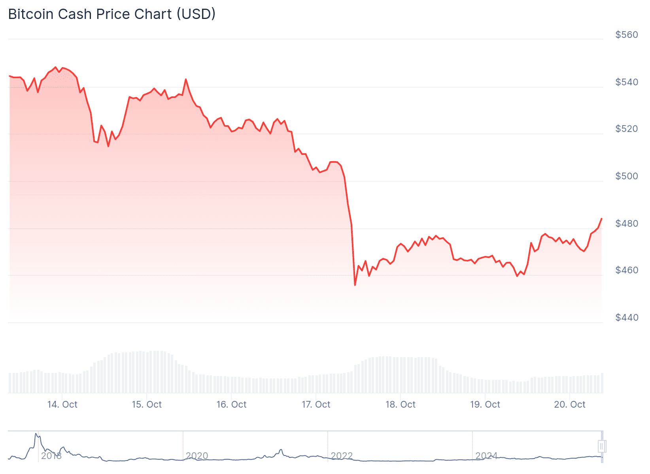Screen dimensions: 650x474
Task: Click the 15. Oct date label
Action: click(x=147, y=404)
